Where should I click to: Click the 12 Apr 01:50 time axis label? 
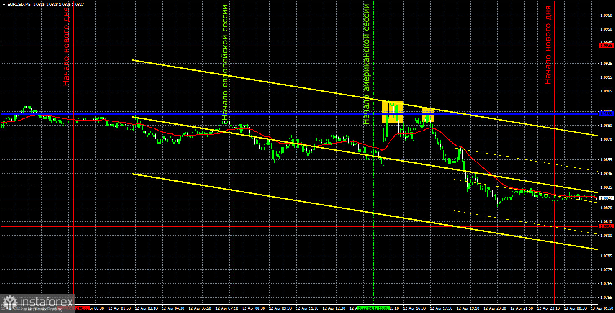119,308
